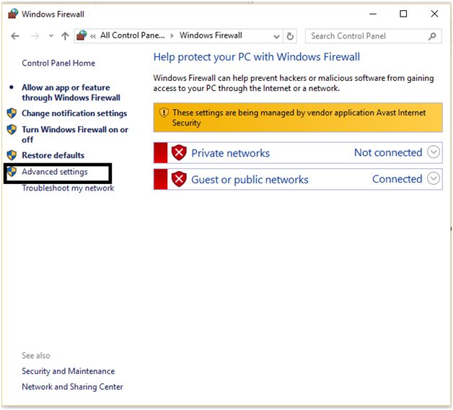Expand Guest or public networks chevron
Screen dimensions: 453x410
click(434, 178)
